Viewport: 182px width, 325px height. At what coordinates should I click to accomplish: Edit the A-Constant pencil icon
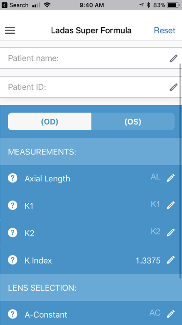click(171, 314)
